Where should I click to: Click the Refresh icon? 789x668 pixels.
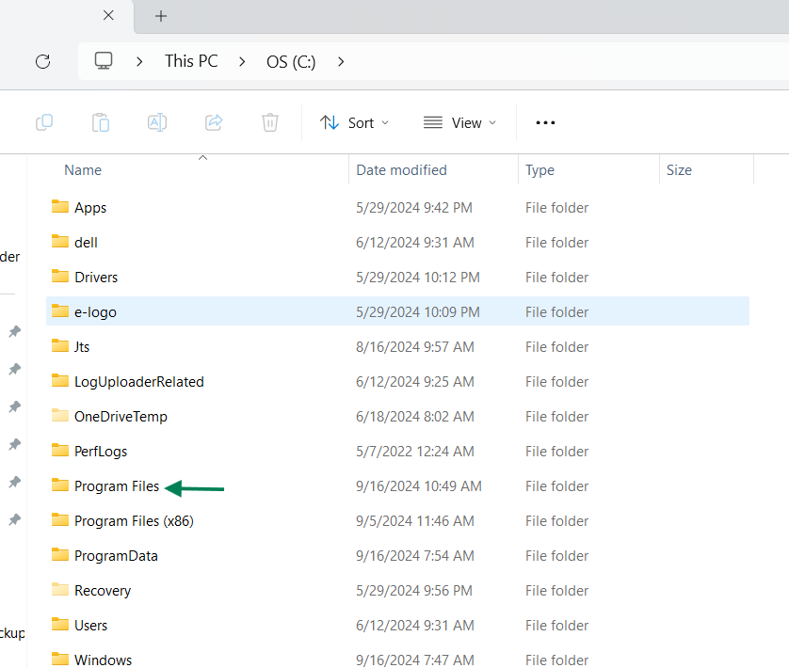pyautogui.click(x=42, y=61)
